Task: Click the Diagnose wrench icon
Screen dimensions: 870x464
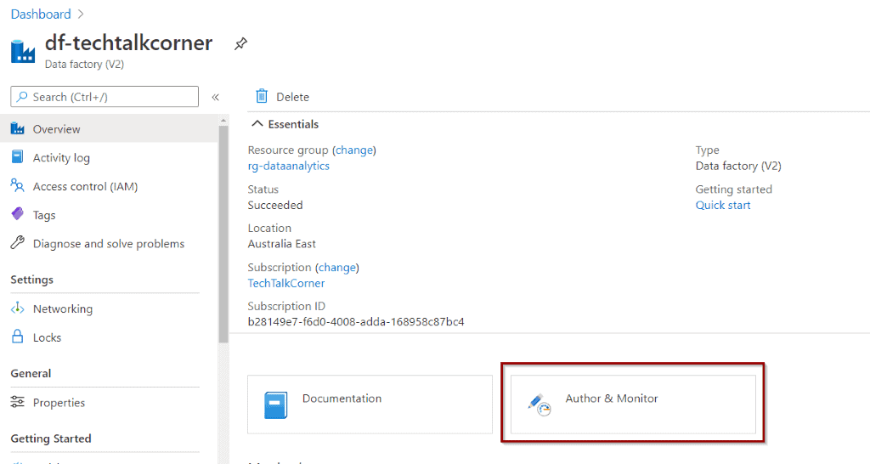Action: tap(18, 242)
